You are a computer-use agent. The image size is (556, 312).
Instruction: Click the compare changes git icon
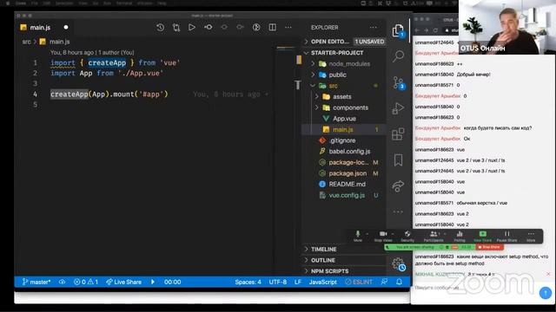[176, 27]
